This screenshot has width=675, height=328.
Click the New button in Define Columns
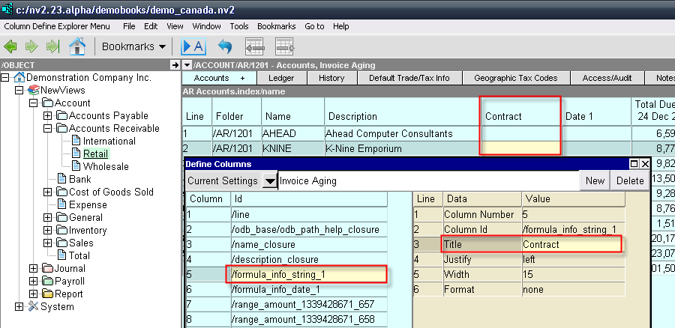pyautogui.click(x=595, y=181)
